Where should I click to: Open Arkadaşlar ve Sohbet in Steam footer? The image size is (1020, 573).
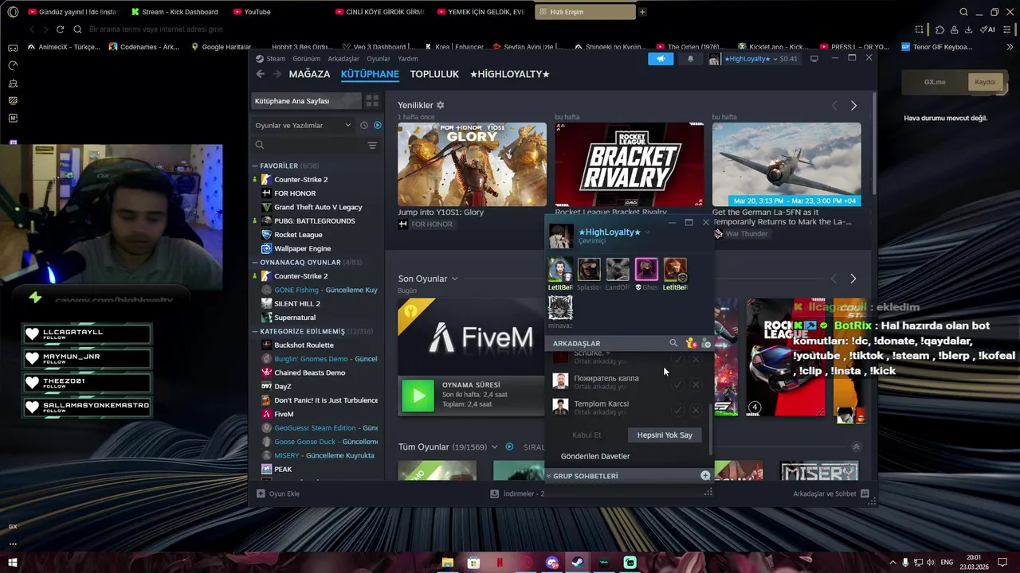click(x=830, y=493)
